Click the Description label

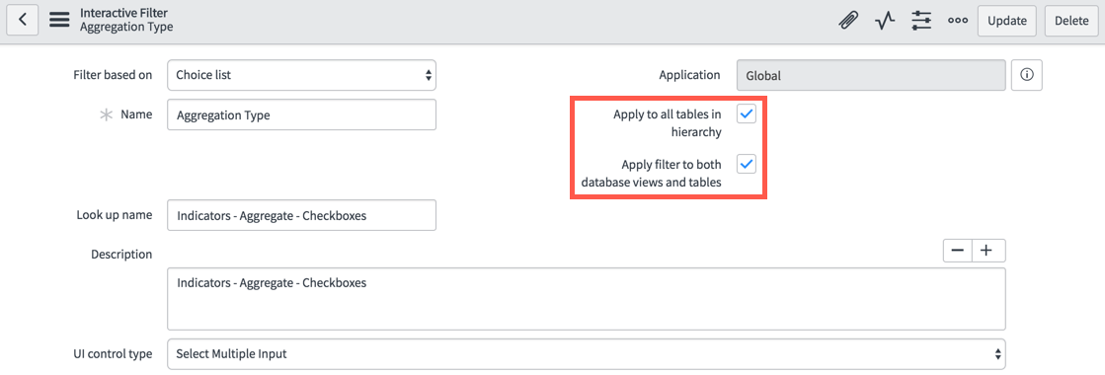(x=121, y=254)
